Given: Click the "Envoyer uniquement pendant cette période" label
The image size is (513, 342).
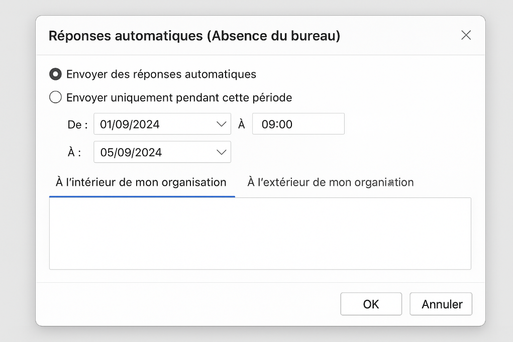Looking at the screenshot, I should 179,97.
